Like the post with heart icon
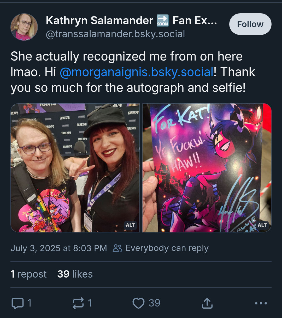 [138, 303]
